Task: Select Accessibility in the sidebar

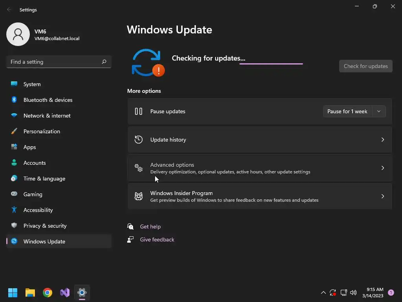Action: point(59,210)
